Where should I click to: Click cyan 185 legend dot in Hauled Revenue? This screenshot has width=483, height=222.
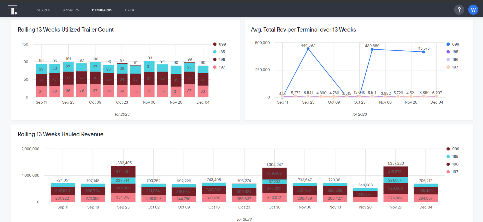pyautogui.click(x=448, y=157)
